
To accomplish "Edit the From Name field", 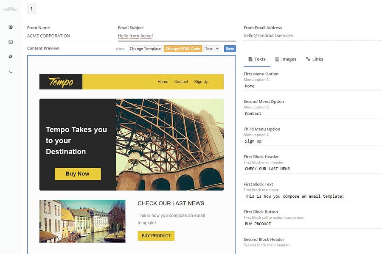I will [x=68, y=36].
